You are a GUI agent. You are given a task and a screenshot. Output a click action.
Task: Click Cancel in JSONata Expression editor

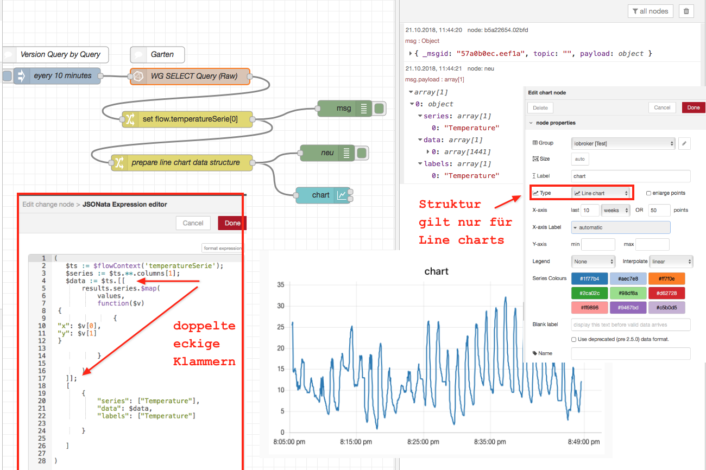pos(193,223)
